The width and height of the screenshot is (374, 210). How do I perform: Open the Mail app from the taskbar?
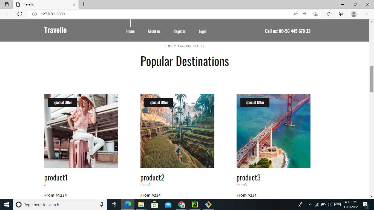[168, 205]
